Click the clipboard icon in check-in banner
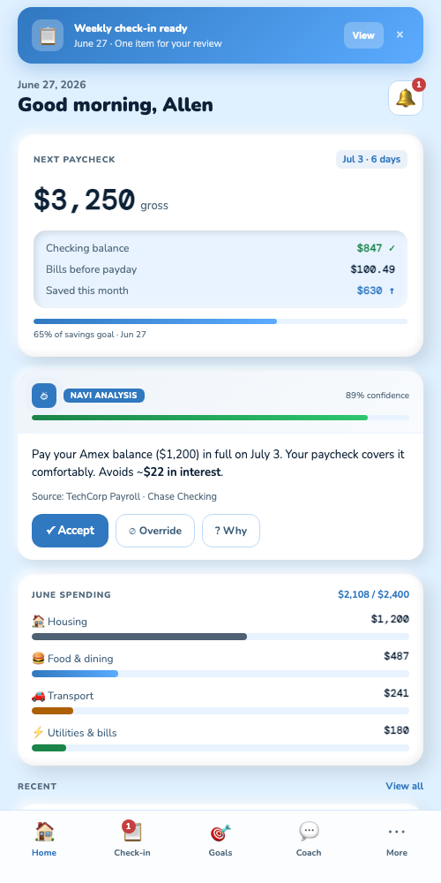Viewport: 441px width, 883px height. 48,35
